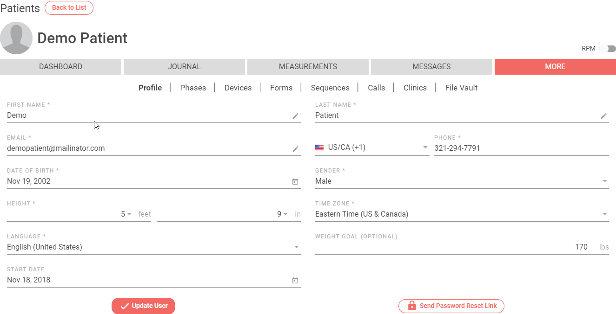Open the Date of Birth calendar icon
The image size is (616, 314).
tap(295, 182)
